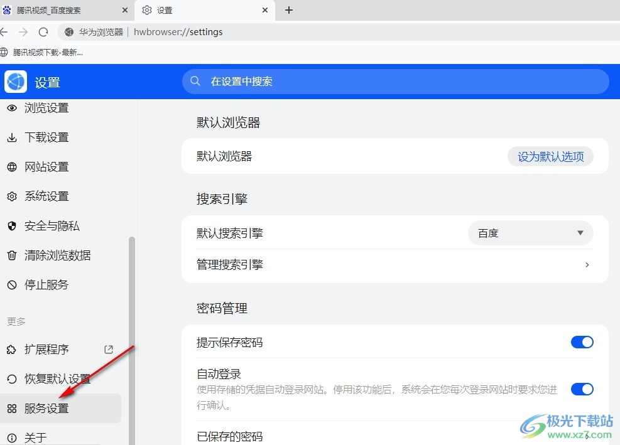Click the download arrow icon for 下载设置
This screenshot has width=620, height=445.
point(12,137)
